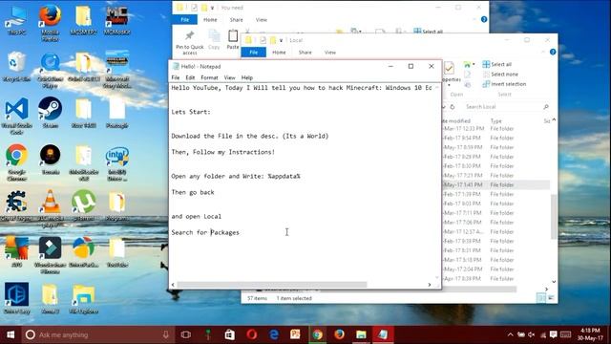Click Paste in rear Explorer ribbon
The width and height of the screenshot is (611, 344).
pyautogui.click(x=233, y=39)
